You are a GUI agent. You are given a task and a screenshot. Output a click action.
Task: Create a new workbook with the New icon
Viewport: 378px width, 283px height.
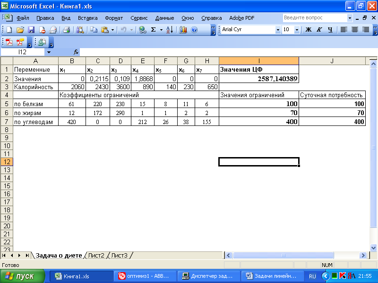[x=9, y=30]
